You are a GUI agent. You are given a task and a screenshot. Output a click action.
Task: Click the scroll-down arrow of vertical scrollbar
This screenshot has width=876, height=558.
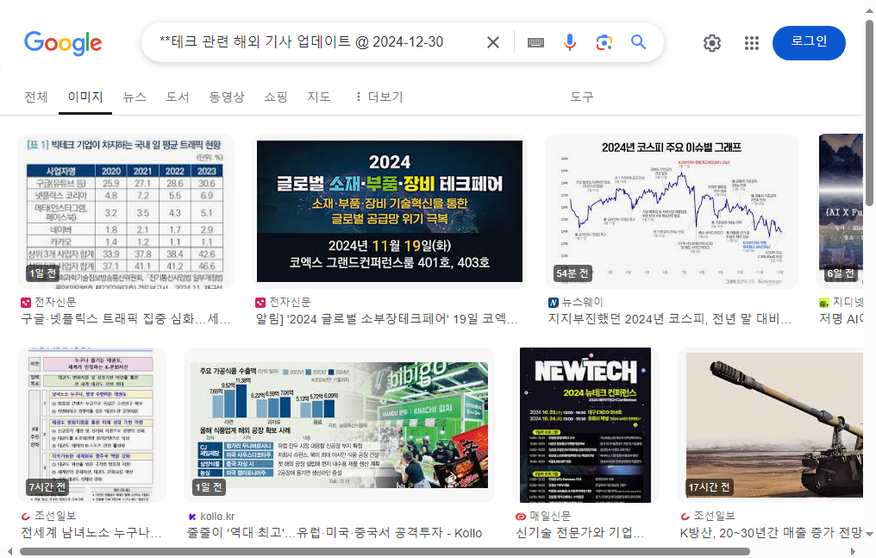click(869, 535)
